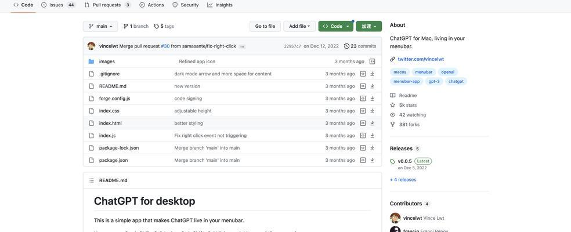Screen dimensions: 571x232
Task: Expand the main branch dropdown
Action: [100, 26]
